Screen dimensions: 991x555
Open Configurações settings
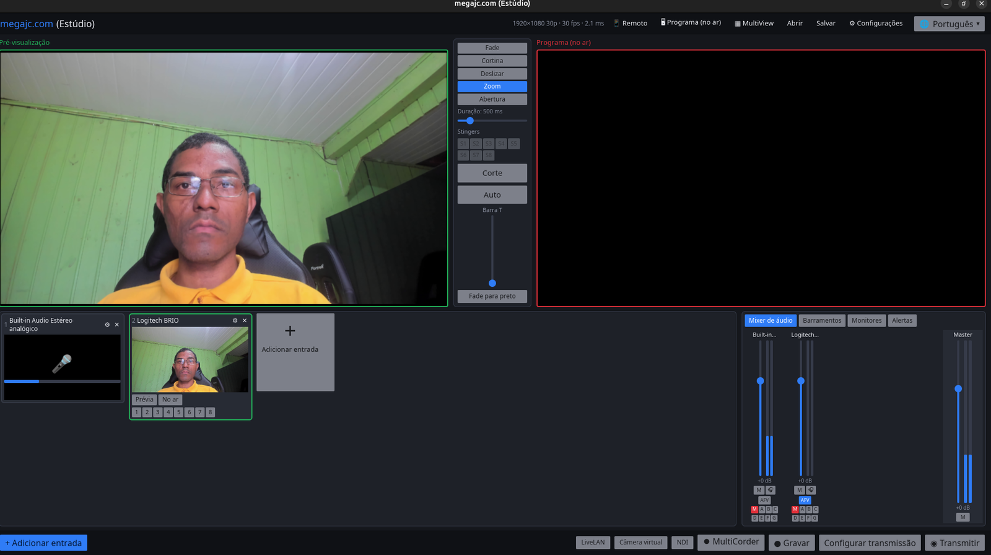pyautogui.click(x=876, y=23)
